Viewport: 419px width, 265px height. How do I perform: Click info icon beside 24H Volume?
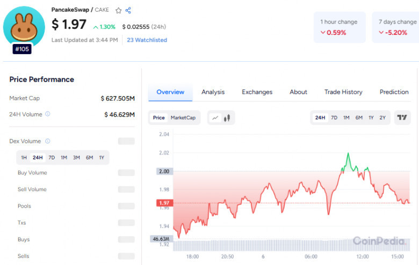(x=48, y=114)
